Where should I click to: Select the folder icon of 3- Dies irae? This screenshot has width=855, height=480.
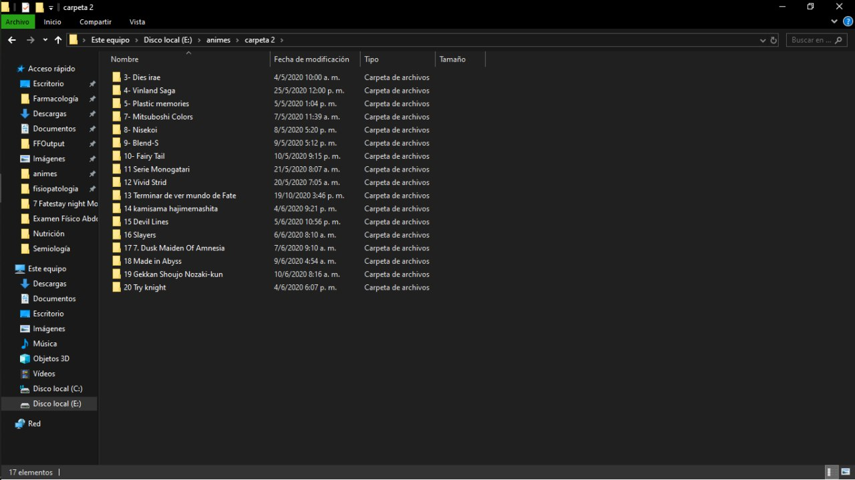[x=117, y=77]
